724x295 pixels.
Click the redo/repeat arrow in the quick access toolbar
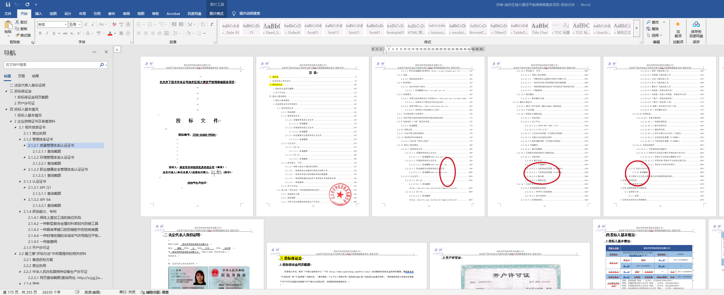(x=27, y=5)
